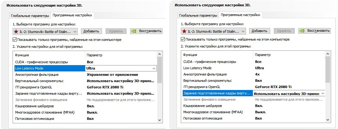Click the IL-2 Sturmovik star icon in right panel
Image resolution: width=338 pixels, height=129 pixels.
(184, 31)
